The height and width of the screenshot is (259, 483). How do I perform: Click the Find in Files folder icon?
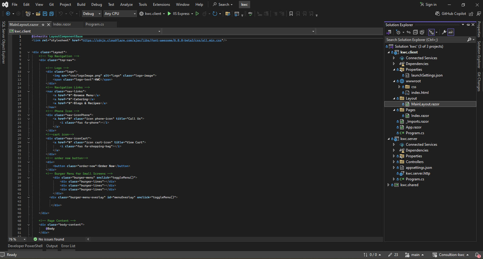pos(228,14)
